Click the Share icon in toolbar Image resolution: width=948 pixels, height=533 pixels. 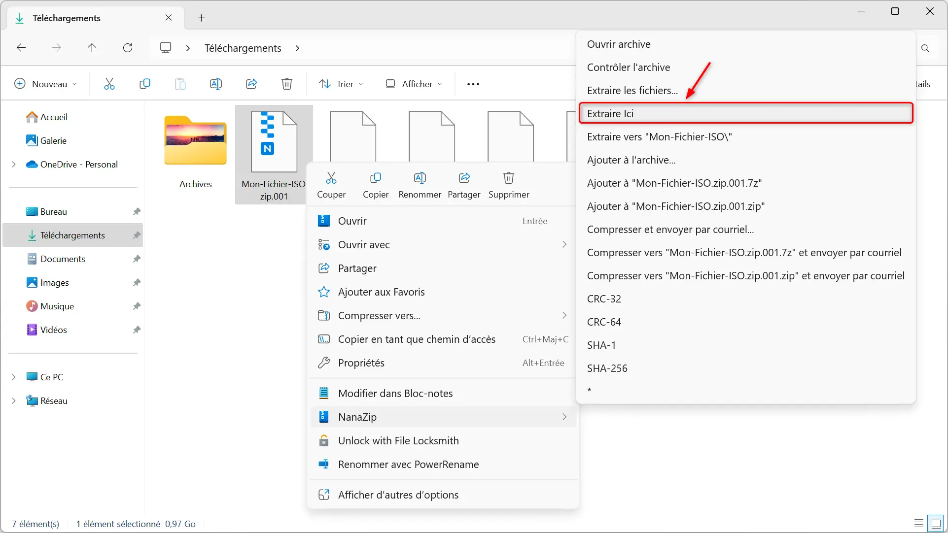pos(251,83)
